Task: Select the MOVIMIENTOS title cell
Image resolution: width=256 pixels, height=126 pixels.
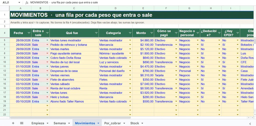Action: (x=131, y=15)
